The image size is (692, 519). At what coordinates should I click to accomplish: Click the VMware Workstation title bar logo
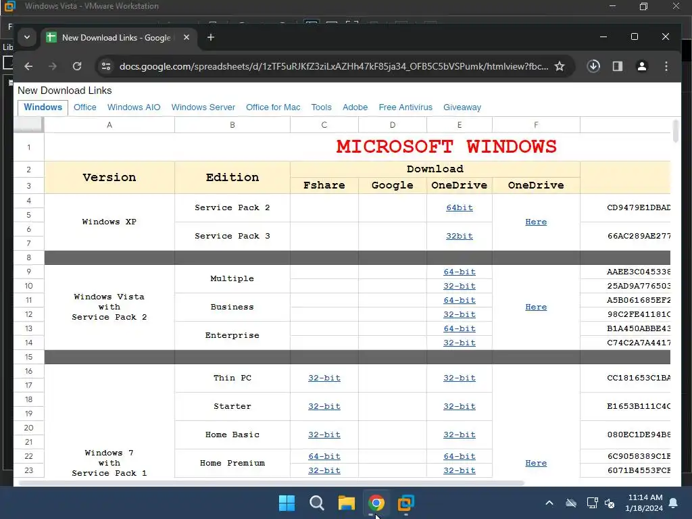pos(9,6)
